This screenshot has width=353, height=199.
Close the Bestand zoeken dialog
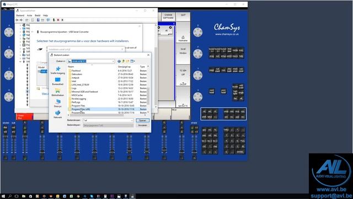148,55
